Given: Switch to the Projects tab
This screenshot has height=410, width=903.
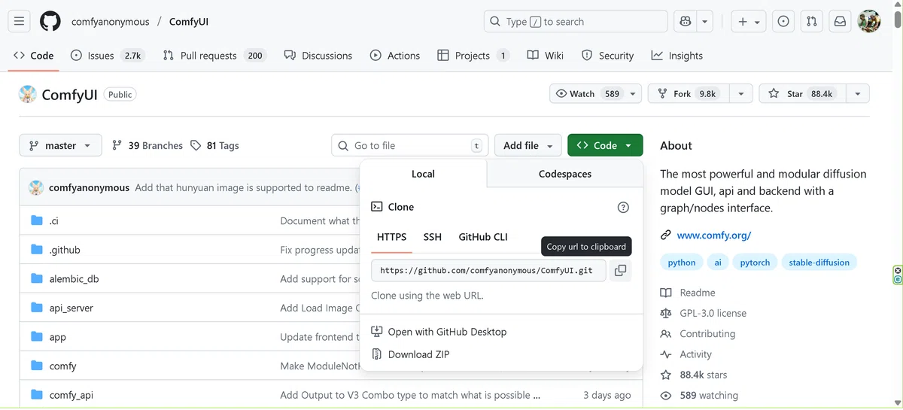Looking at the screenshot, I should pyautogui.click(x=473, y=56).
